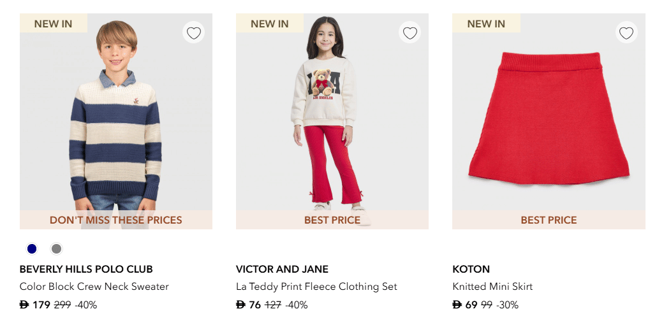The image size is (664, 323).
Task: Open Knitted Mini Skirt product title
Action: (492, 287)
